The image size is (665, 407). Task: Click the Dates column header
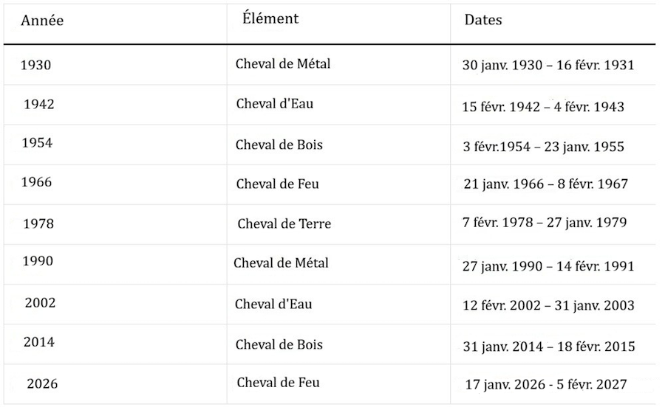(483, 21)
